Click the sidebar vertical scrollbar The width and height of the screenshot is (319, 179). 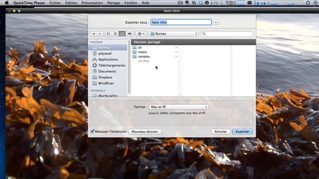(129, 67)
